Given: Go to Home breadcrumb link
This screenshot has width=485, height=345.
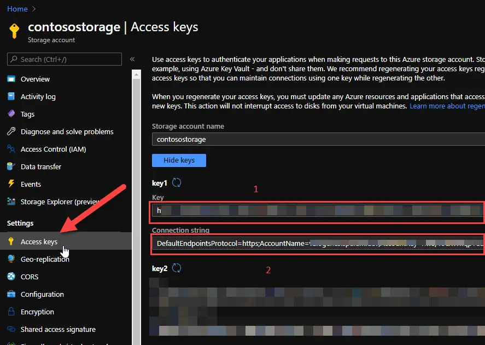Looking at the screenshot, I should coord(17,9).
